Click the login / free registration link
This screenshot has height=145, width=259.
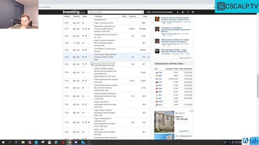(159, 12)
